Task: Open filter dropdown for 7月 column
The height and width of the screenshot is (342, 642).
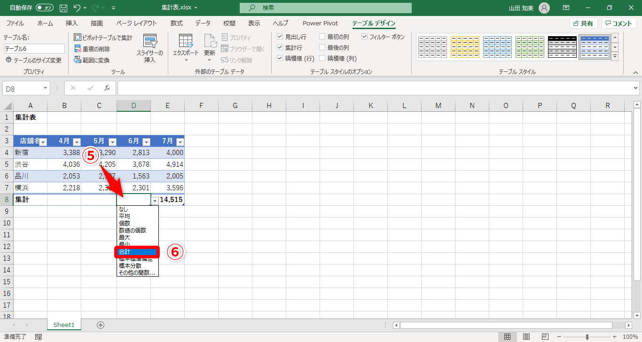Action: point(180,142)
